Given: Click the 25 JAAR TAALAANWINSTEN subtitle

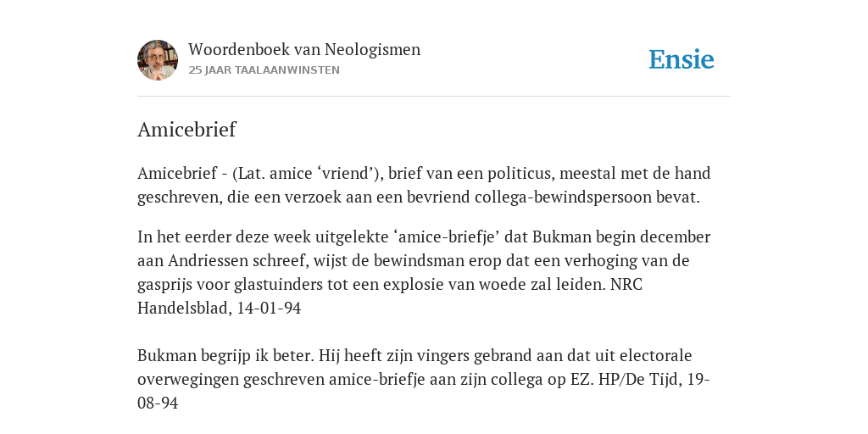Looking at the screenshot, I should tap(264, 70).
